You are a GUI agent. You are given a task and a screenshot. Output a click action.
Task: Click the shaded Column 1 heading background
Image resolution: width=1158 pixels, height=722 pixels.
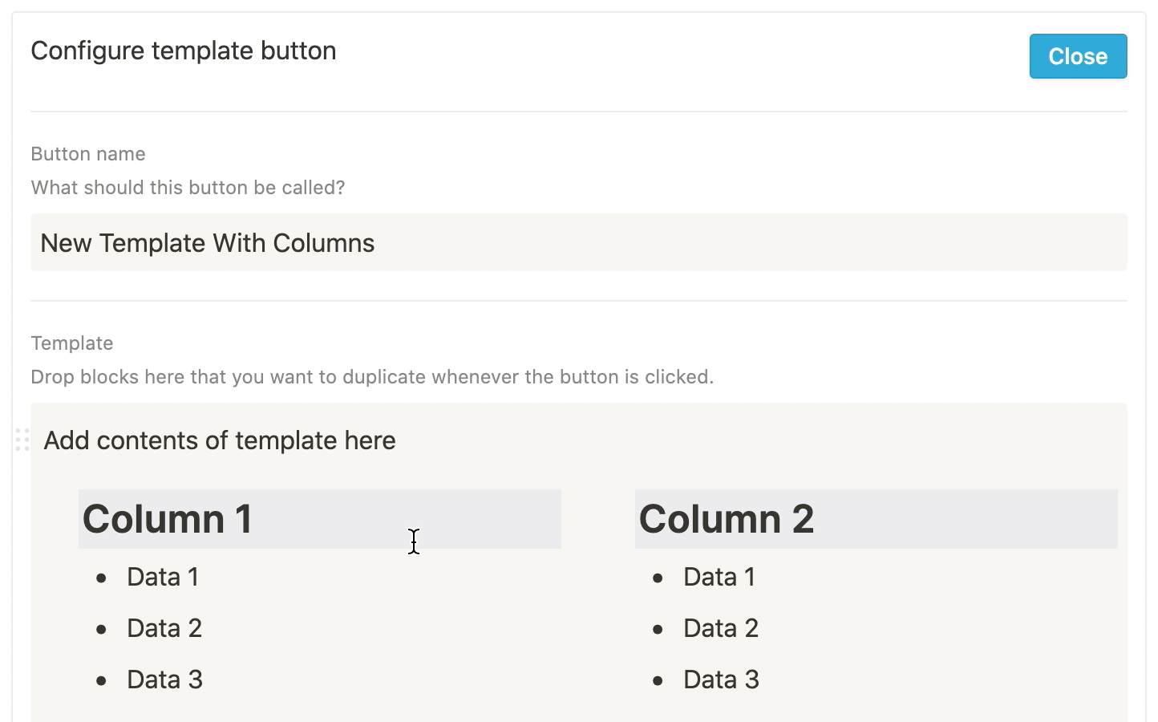441,519
